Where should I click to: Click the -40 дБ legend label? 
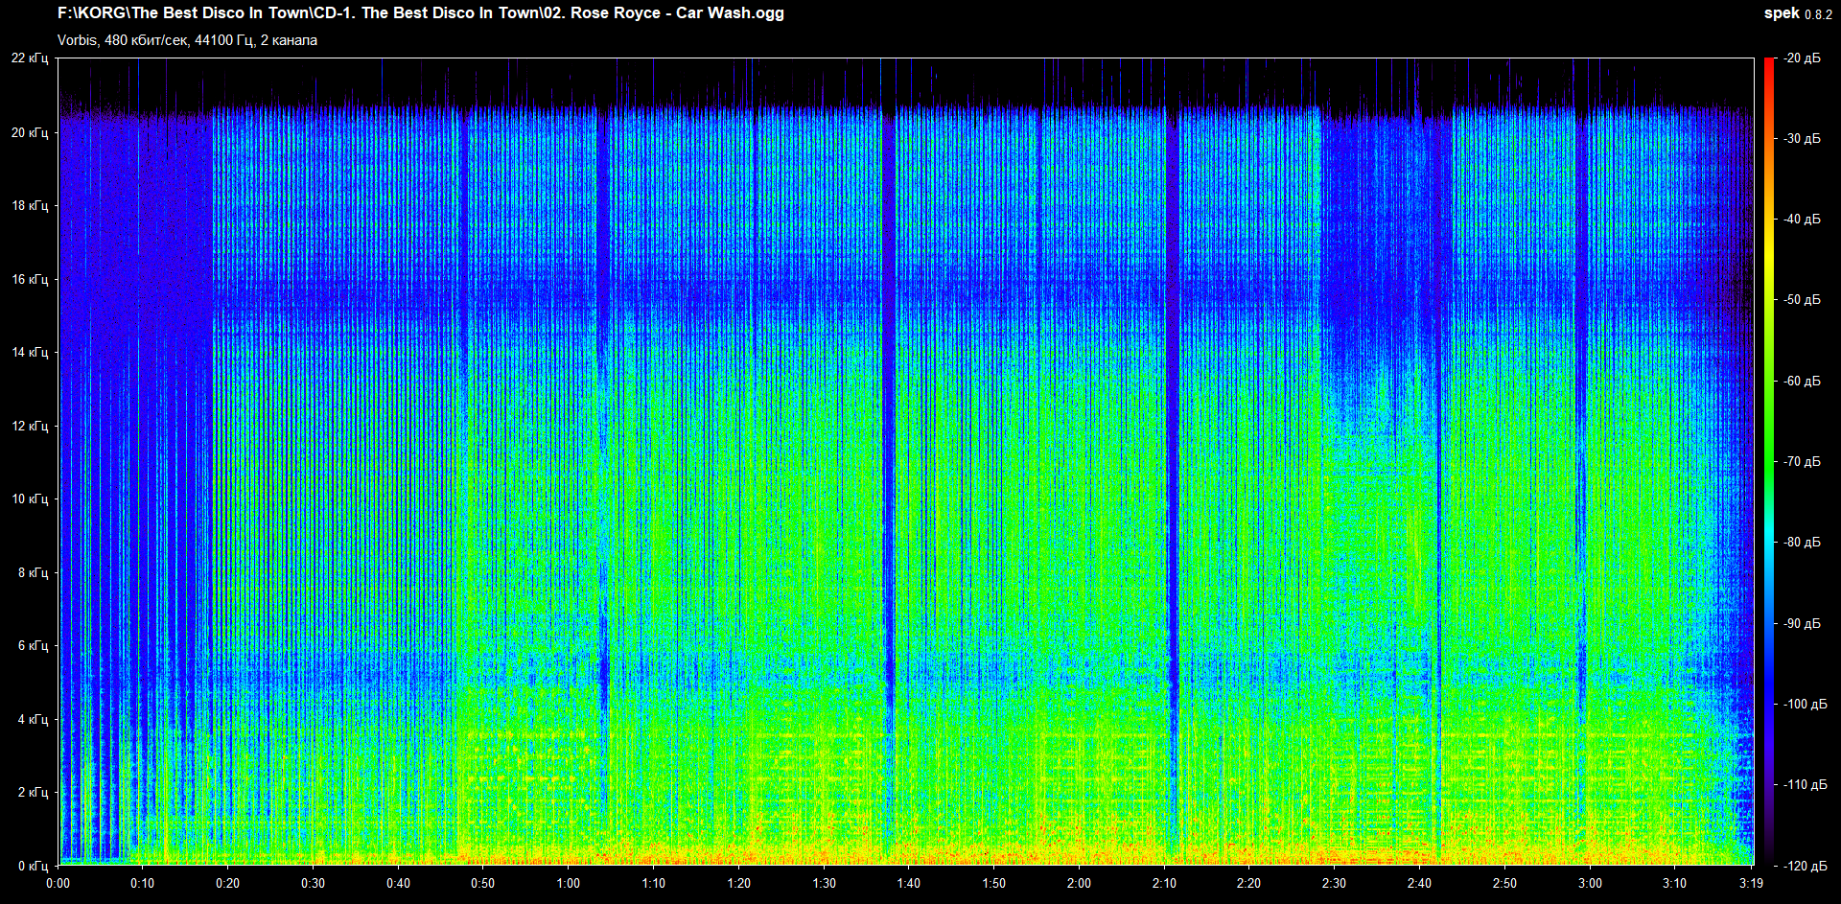[x=1803, y=220]
